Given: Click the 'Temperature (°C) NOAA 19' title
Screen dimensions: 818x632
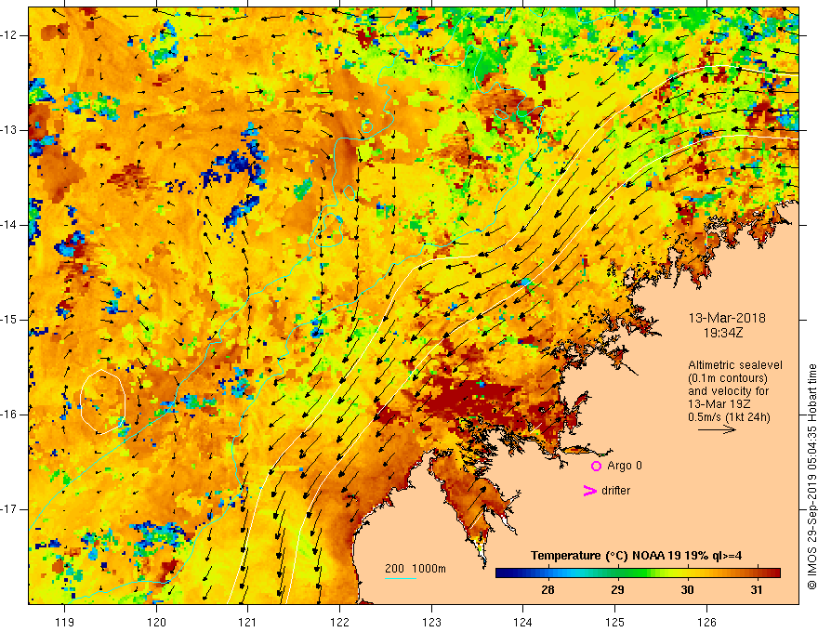Looking at the screenshot, I should 636,556.
